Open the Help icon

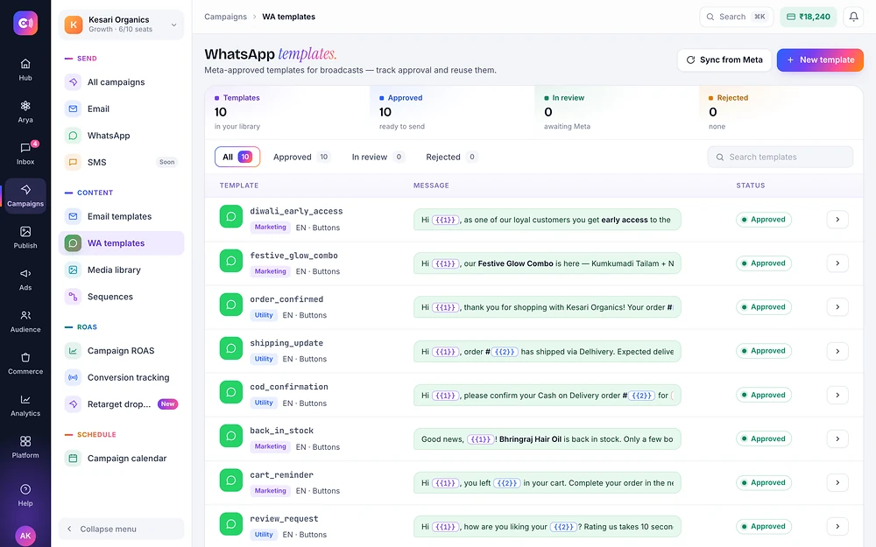pos(25,494)
